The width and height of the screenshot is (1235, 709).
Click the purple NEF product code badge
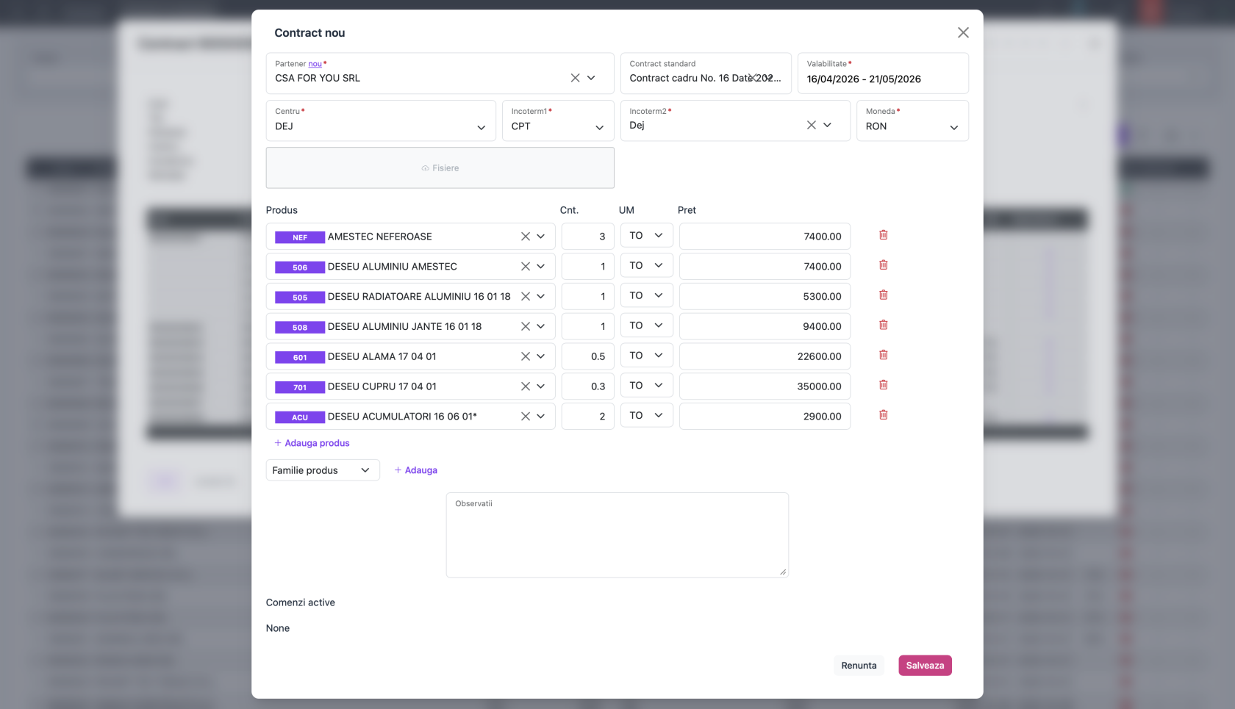pyautogui.click(x=300, y=237)
